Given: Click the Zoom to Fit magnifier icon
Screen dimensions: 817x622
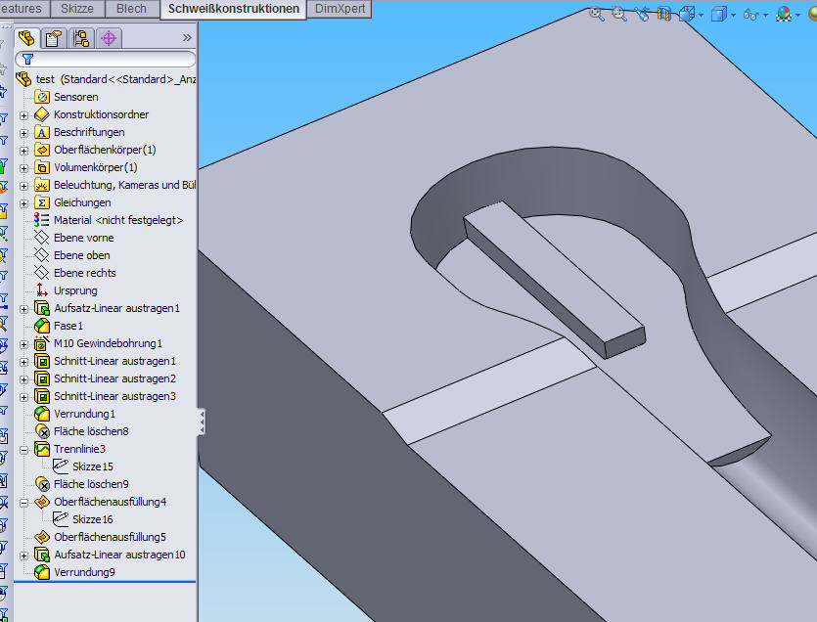Looking at the screenshot, I should [597, 14].
